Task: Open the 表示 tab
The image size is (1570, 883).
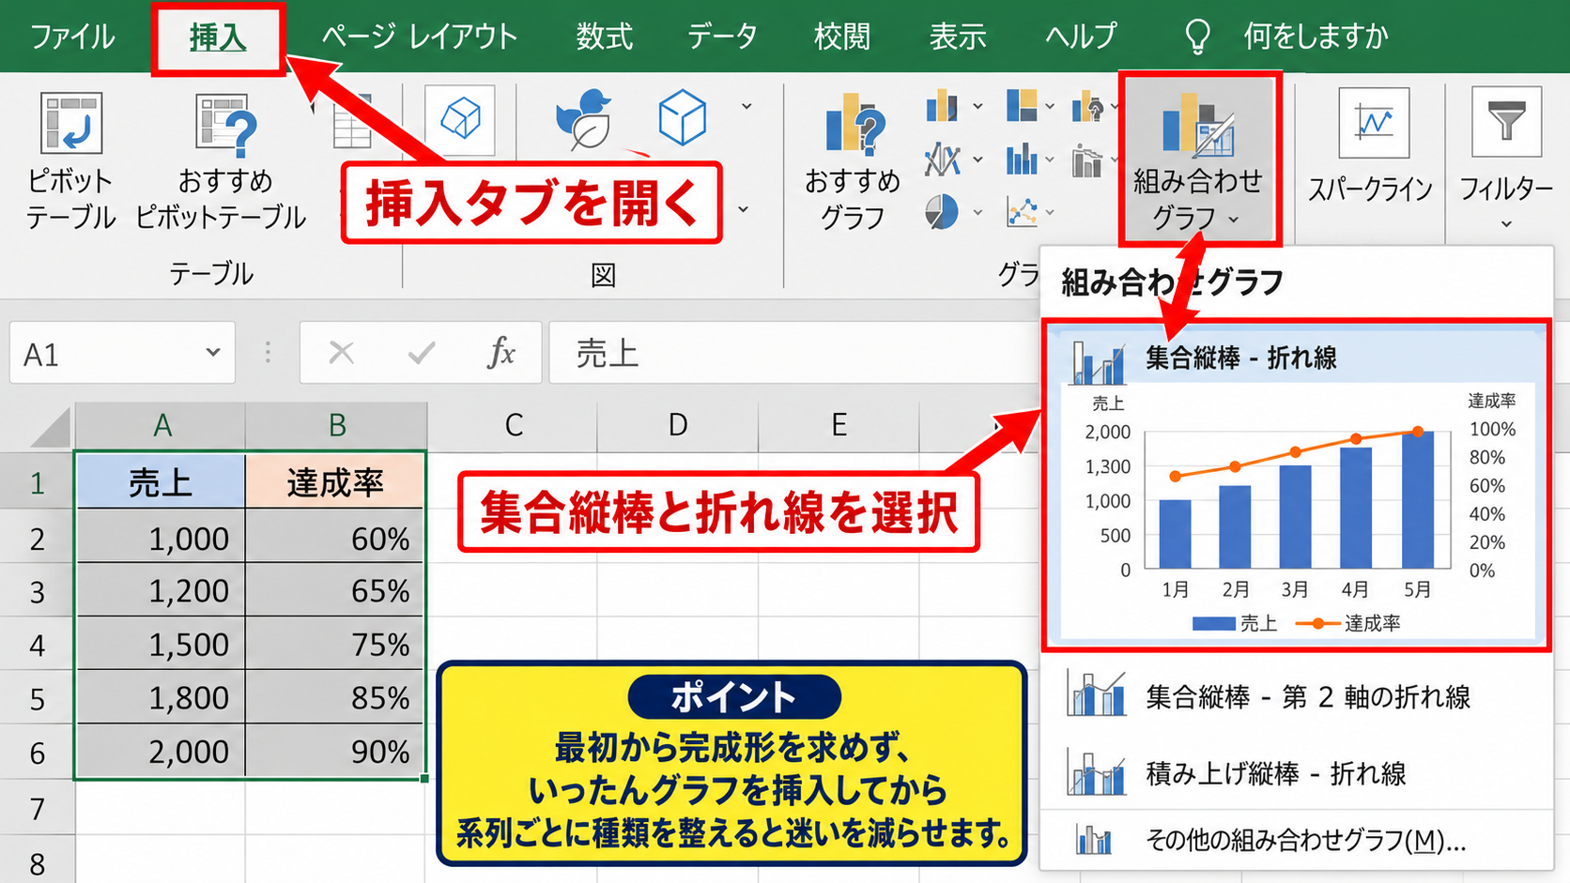Action: point(957,37)
